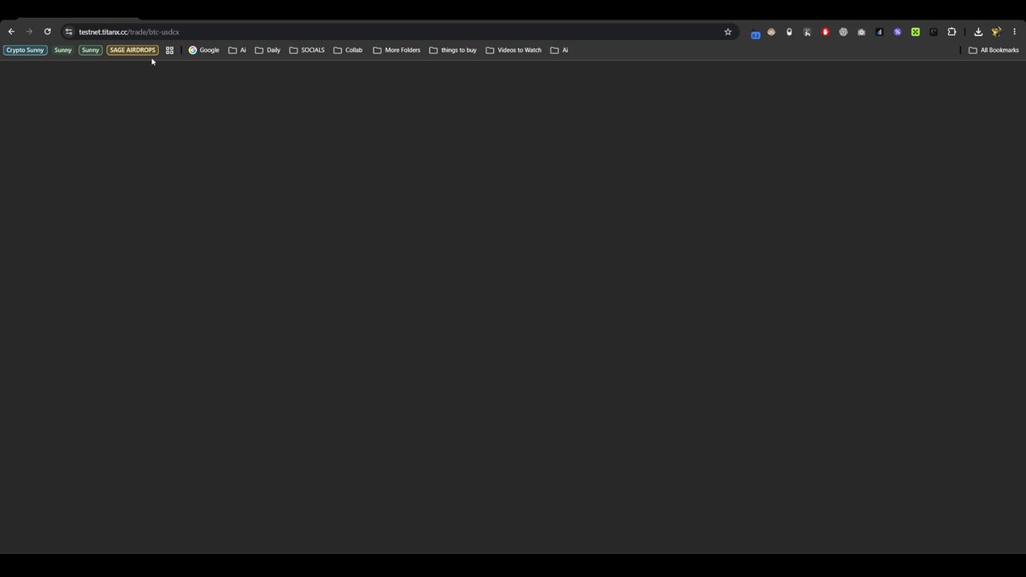Open the SAGE AIRDROPS bookmark
The width and height of the screenshot is (1026, 577).
click(133, 50)
